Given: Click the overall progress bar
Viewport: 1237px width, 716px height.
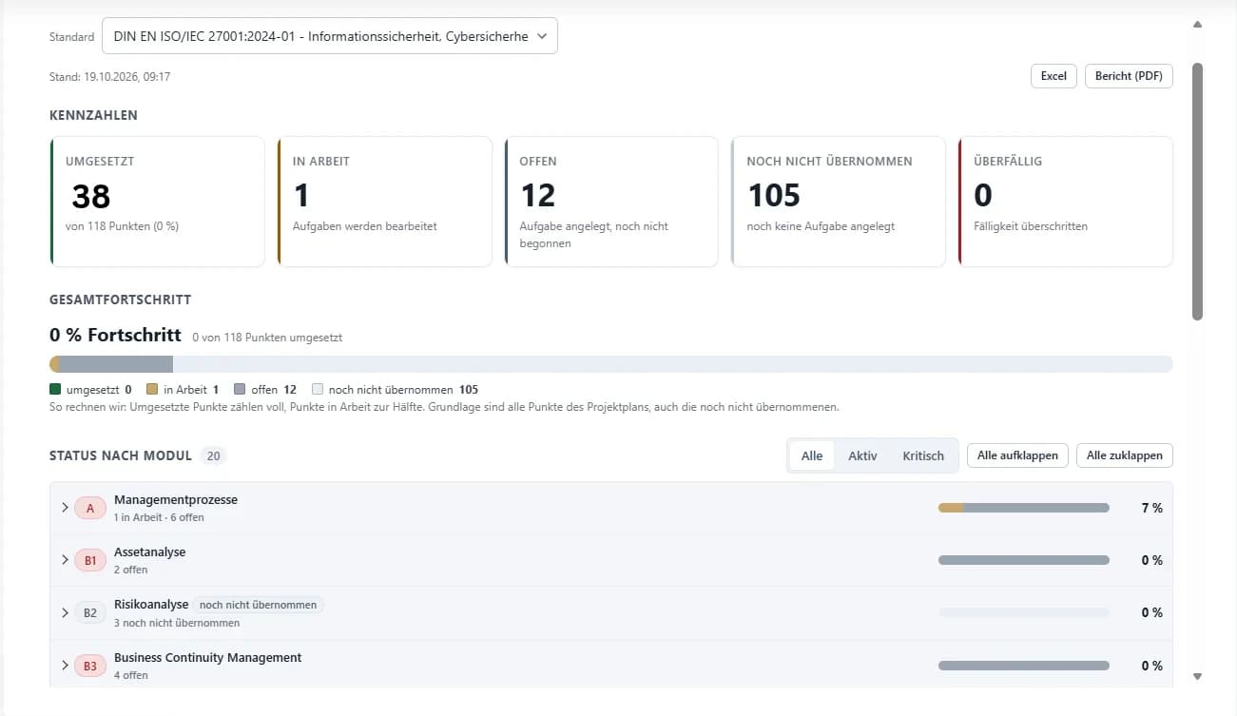Looking at the screenshot, I should coord(611,364).
